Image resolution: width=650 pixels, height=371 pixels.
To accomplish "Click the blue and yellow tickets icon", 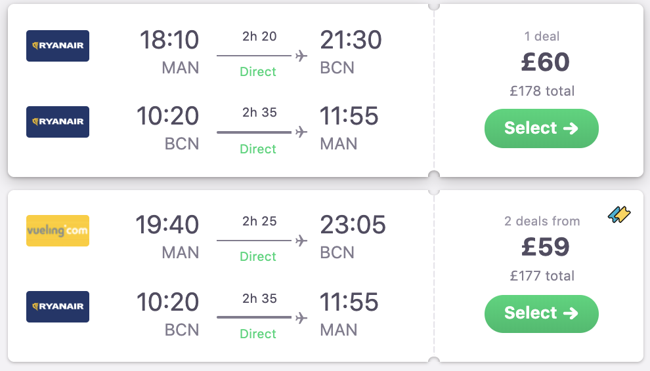I will [619, 215].
